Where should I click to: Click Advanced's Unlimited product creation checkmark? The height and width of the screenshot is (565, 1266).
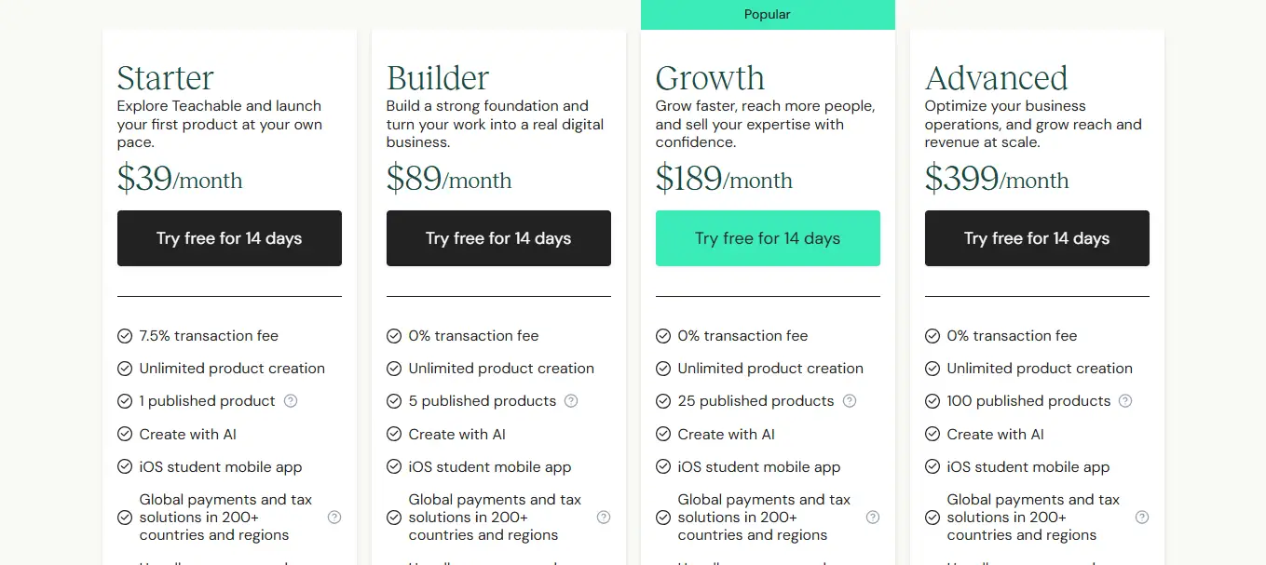(x=932, y=369)
